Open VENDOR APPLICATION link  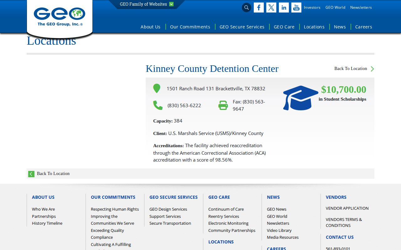pyautogui.click(x=347, y=208)
